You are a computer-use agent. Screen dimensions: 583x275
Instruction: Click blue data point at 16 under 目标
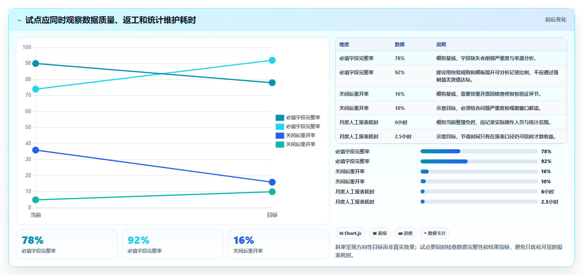pyautogui.click(x=272, y=182)
